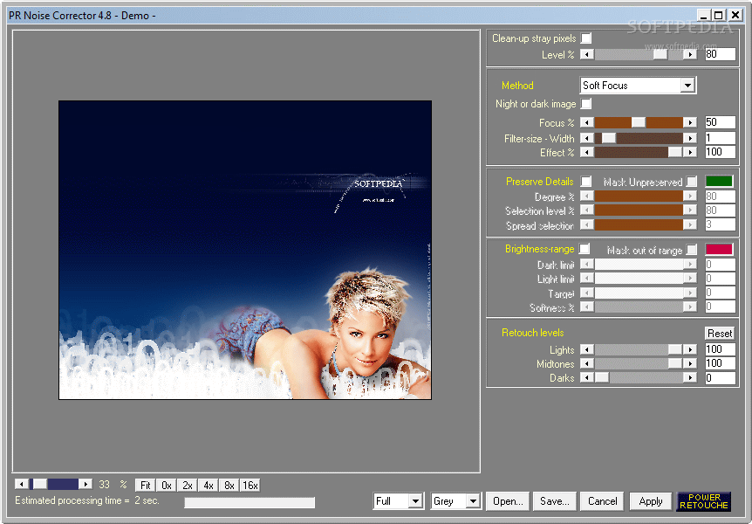Click the Level % value field
752x524 pixels.
click(720, 54)
